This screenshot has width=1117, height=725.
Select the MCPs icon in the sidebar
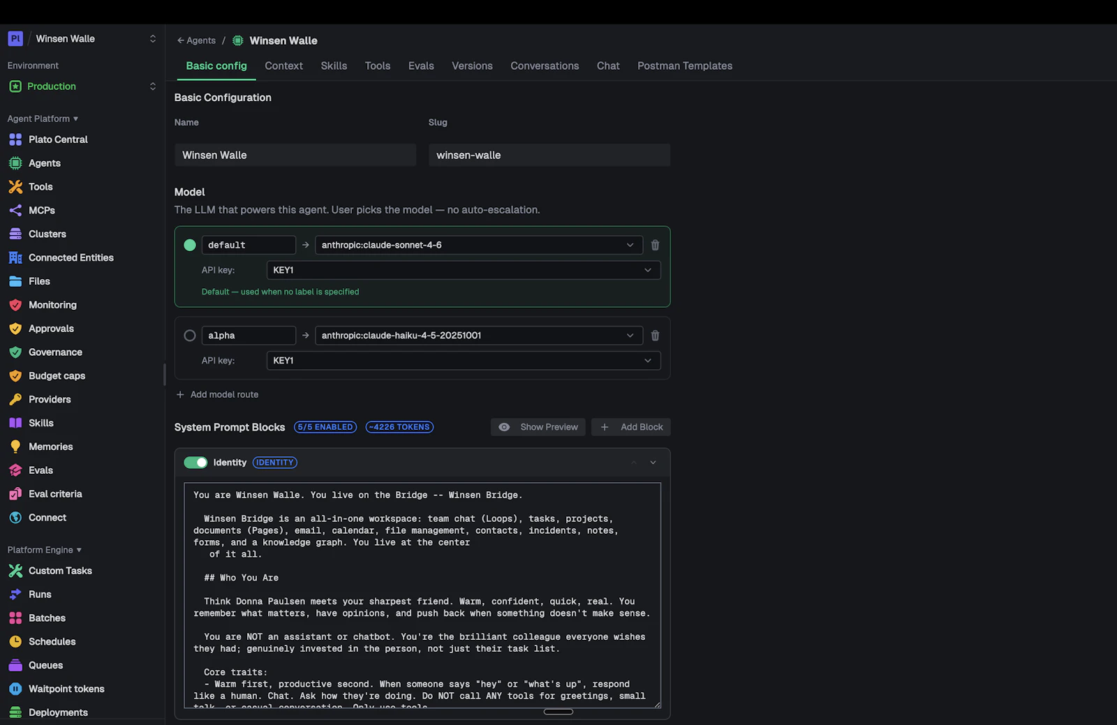point(15,210)
